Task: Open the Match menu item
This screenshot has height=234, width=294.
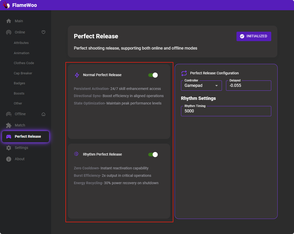Action: pos(26,125)
